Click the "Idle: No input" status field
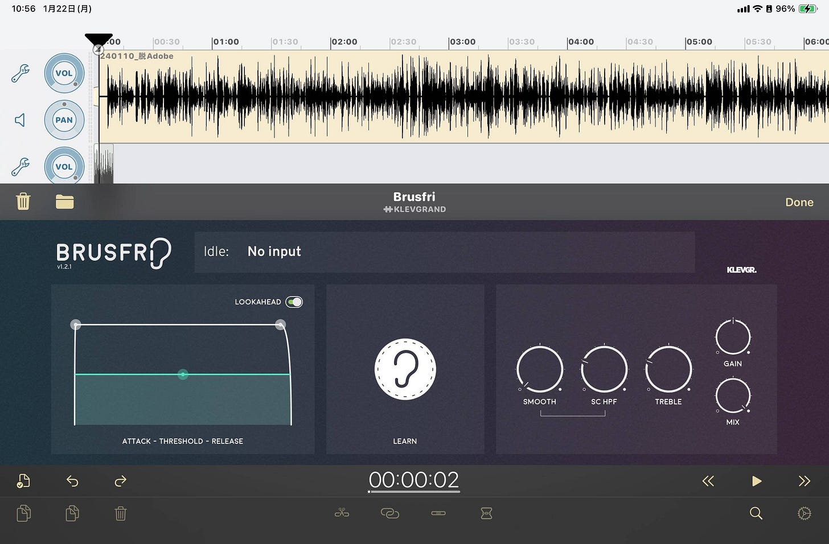The width and height of the screenshot is (829, 544). point(445,252)
